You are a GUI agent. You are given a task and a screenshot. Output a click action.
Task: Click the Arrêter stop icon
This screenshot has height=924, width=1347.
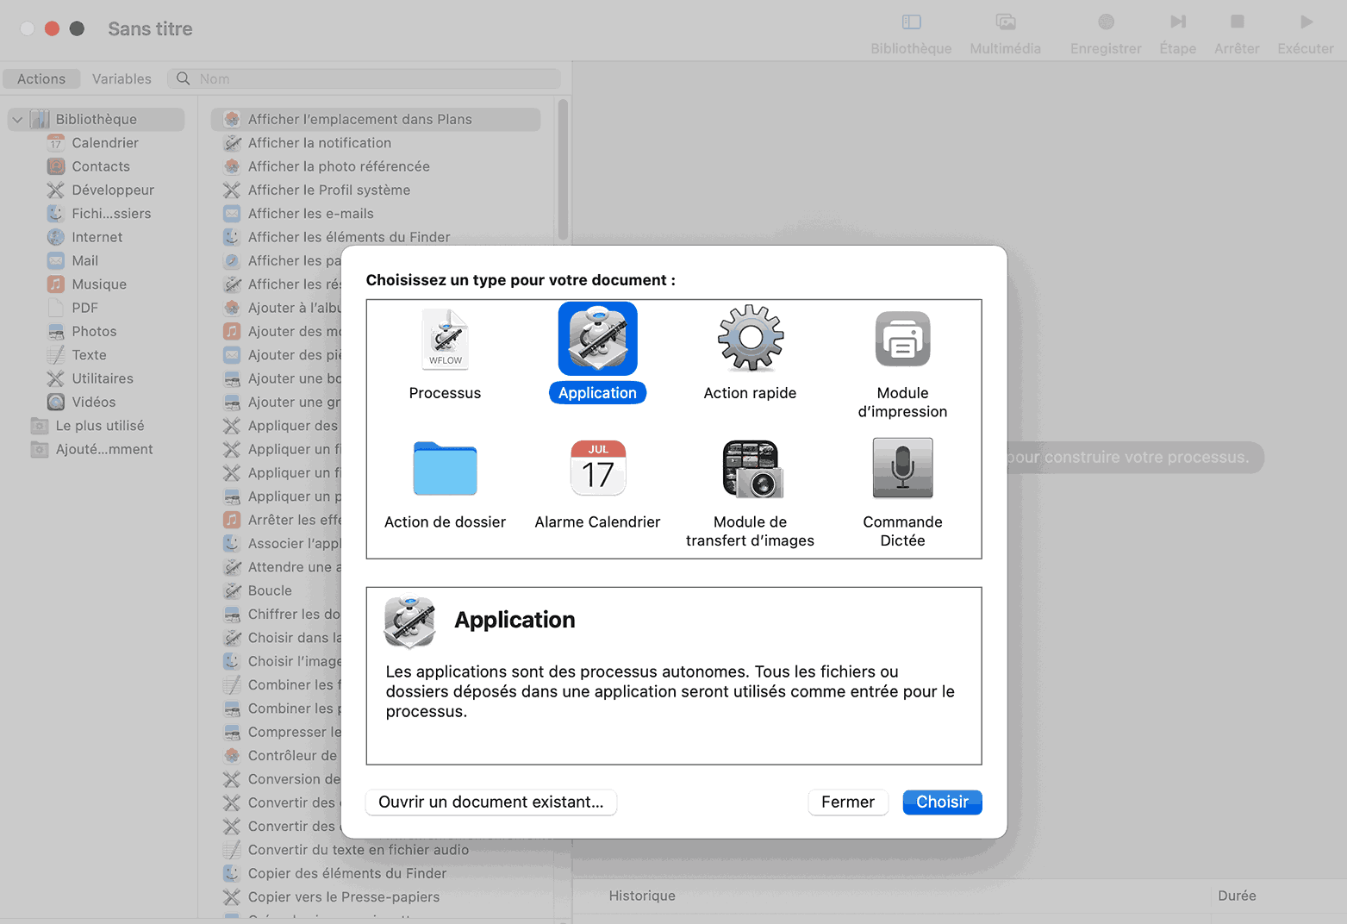tap(1237, 22)
